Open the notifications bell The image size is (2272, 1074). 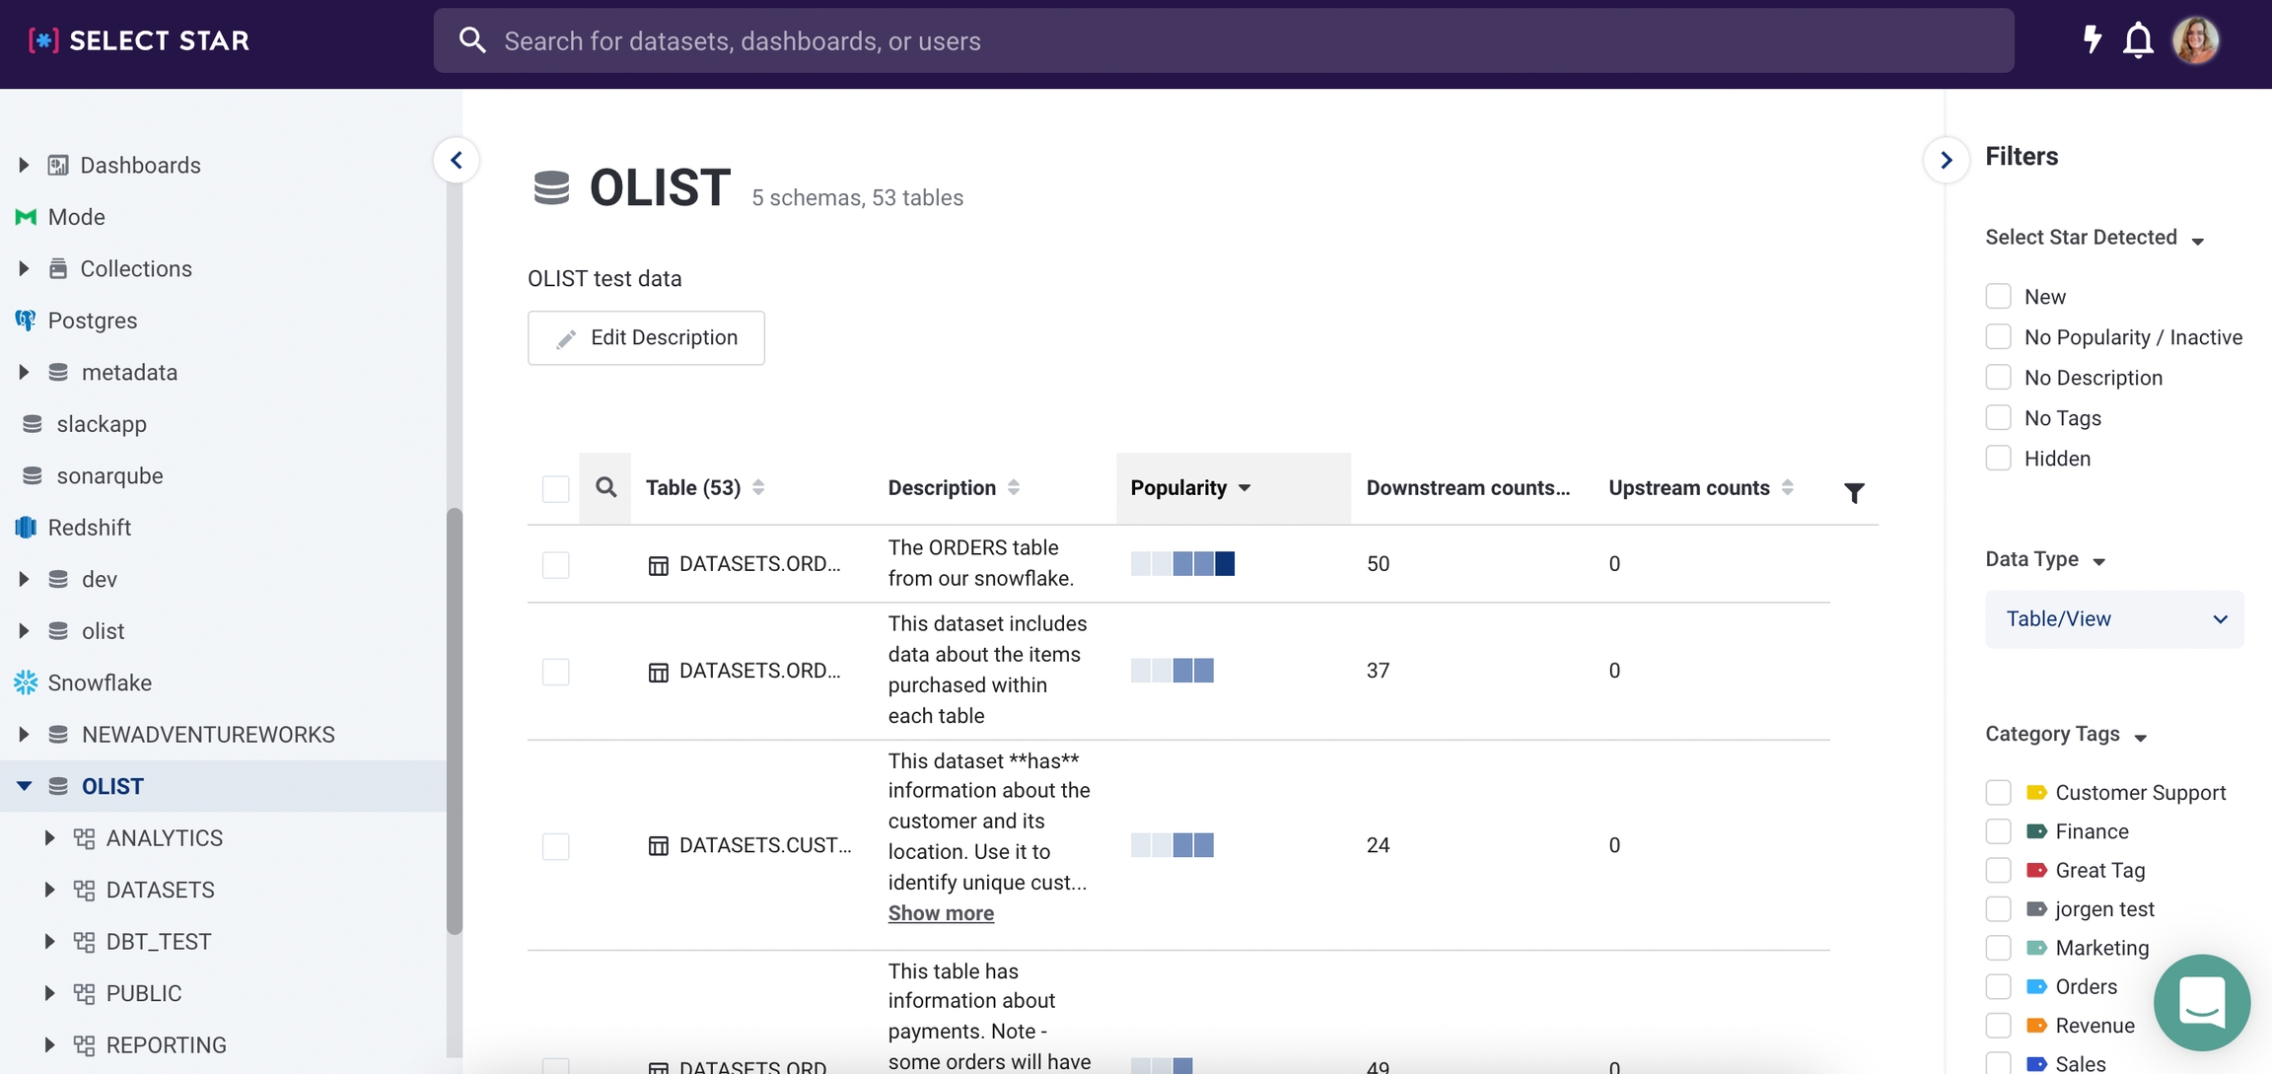[x=2138, y=40]
